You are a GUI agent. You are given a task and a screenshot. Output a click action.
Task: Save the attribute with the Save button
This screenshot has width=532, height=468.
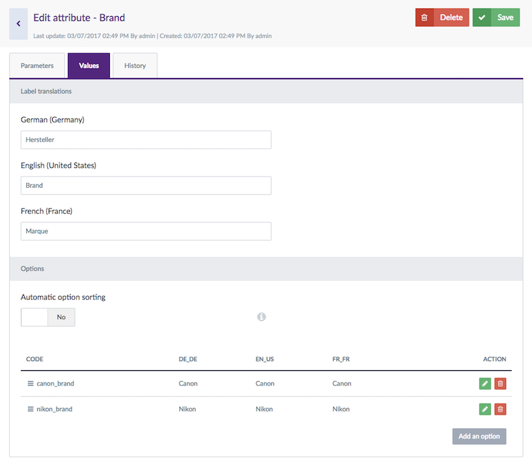pos(496,17)
